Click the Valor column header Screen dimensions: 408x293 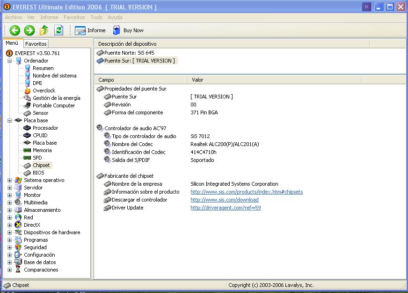(x=198, y=80)
